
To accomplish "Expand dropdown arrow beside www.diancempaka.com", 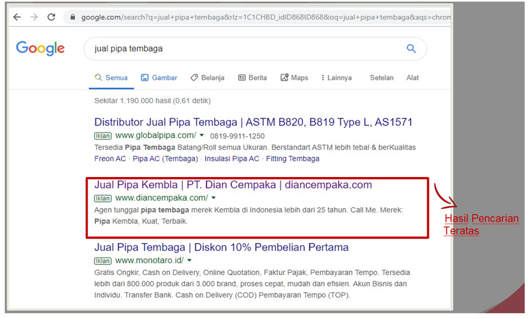I will [214, 198].
